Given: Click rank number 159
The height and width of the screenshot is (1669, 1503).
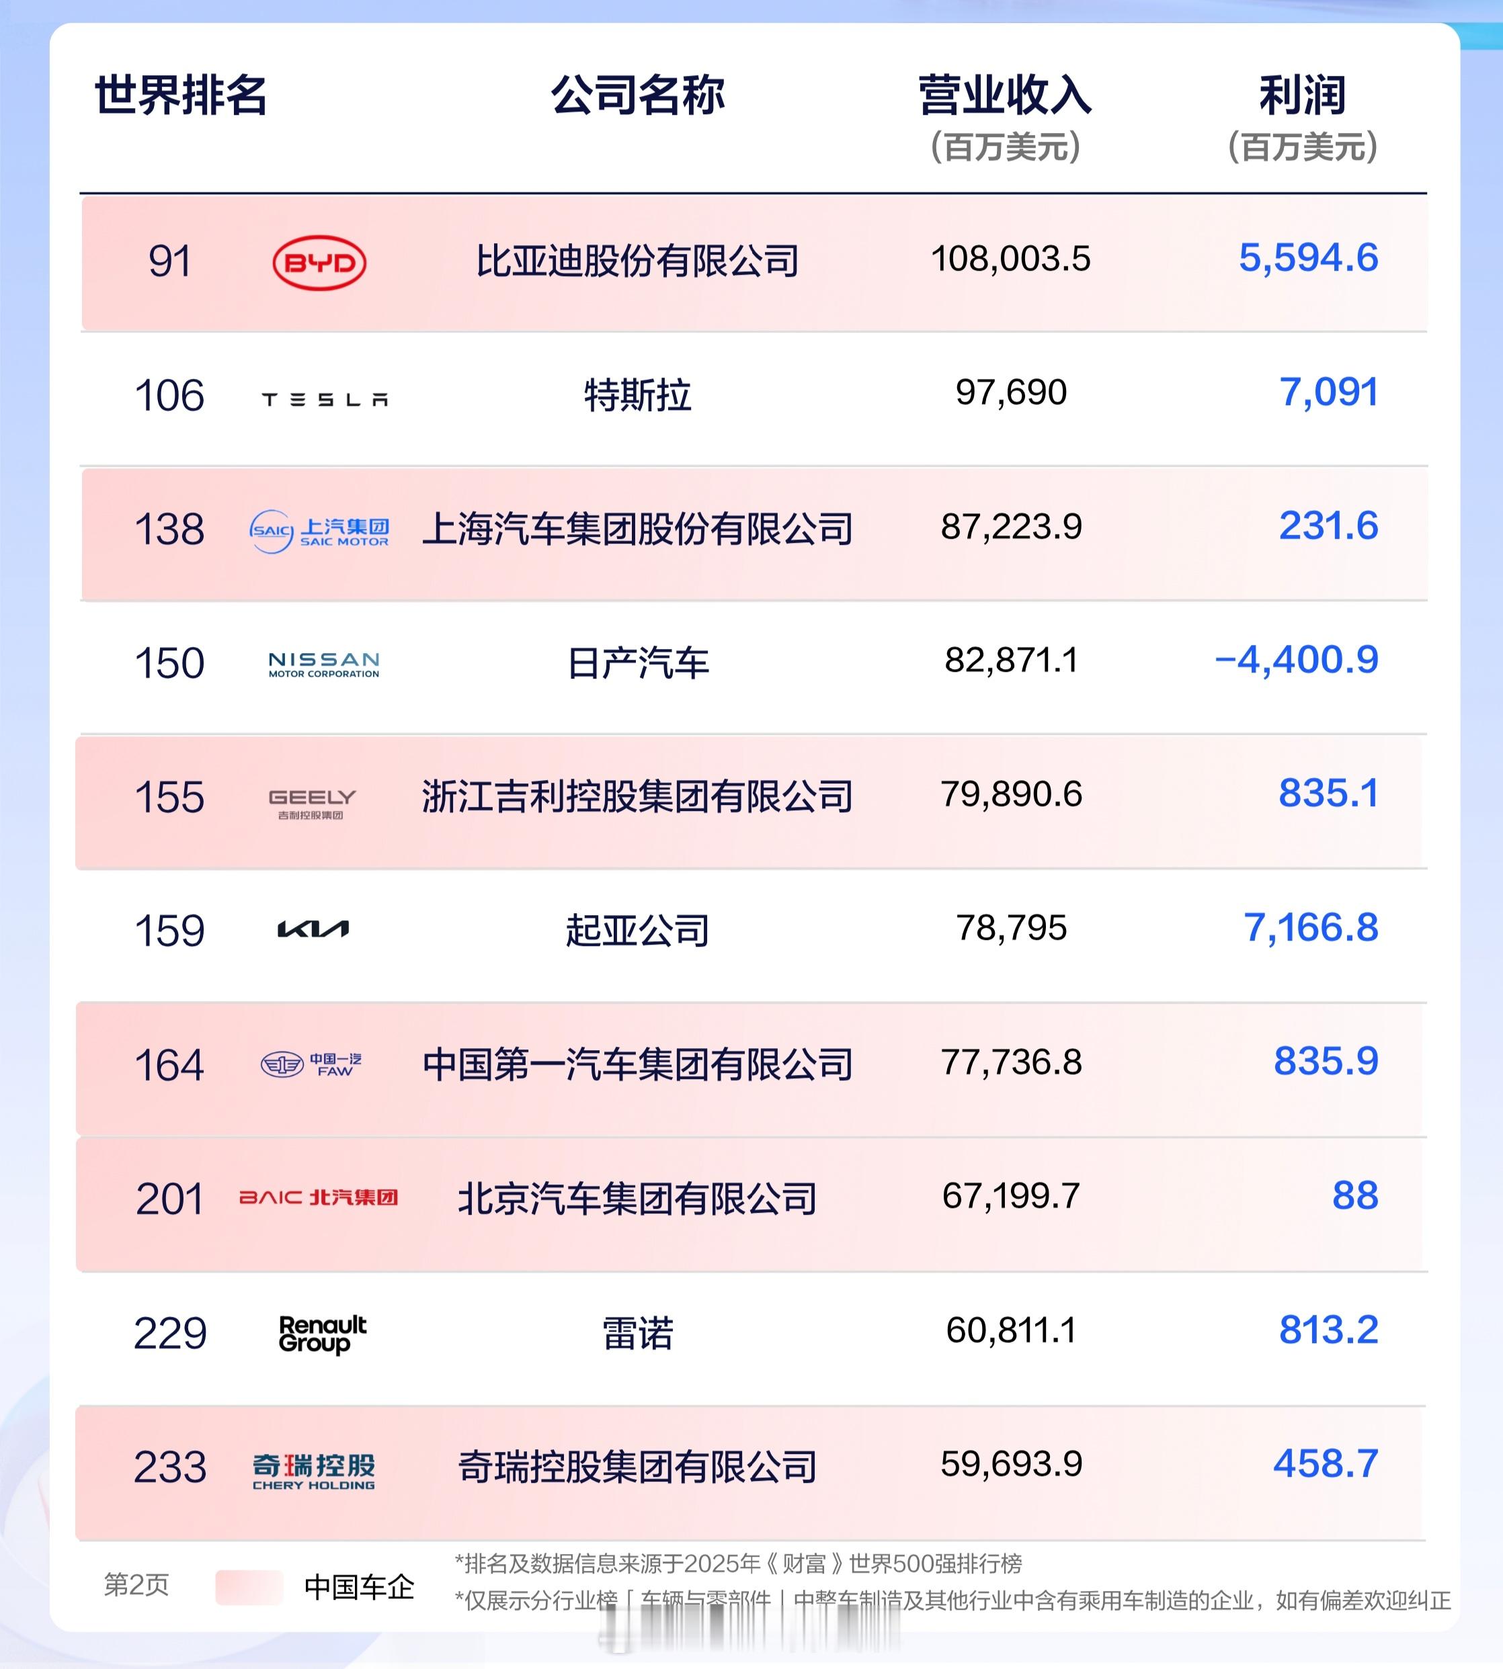Looking at the screenshot, I should coord(169,931).
